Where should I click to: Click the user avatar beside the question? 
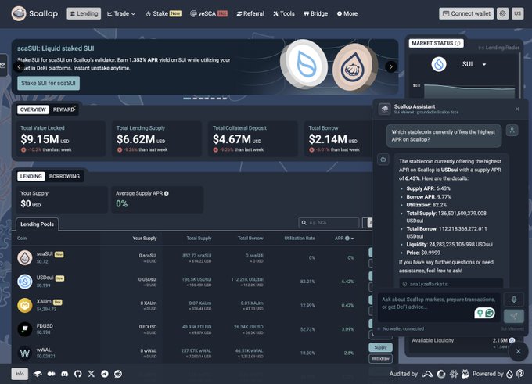click(512, 131)
